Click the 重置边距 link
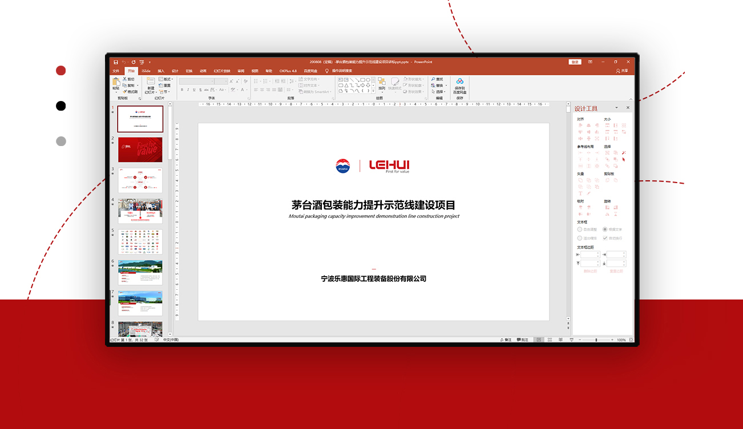 [x=616, y=271]
